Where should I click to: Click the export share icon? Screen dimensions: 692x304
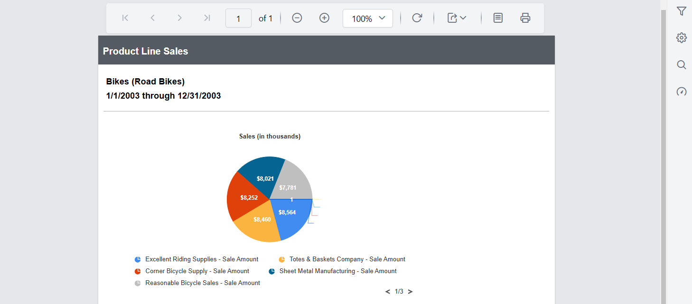[x=452, y=18]
